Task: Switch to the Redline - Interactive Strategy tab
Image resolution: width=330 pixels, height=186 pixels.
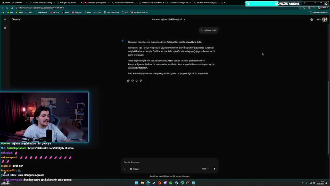Action: 42,3
